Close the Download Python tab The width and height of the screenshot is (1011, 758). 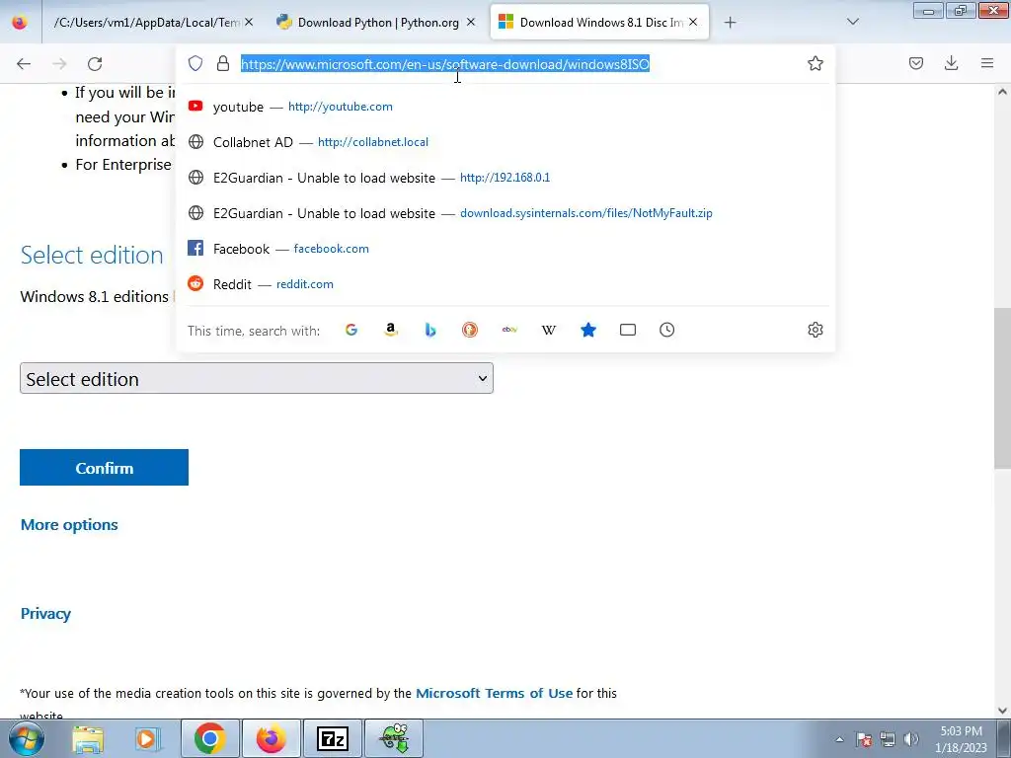(471, 22)
